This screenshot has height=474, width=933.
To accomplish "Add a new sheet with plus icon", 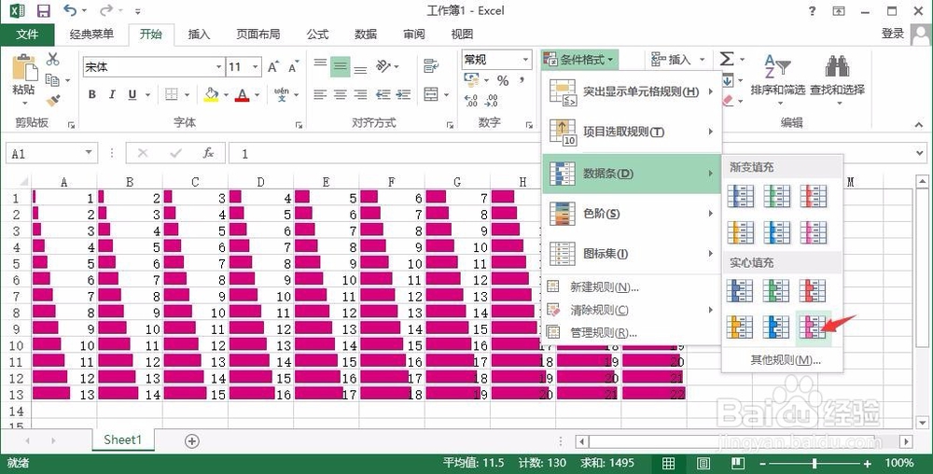I will point(191,440).
